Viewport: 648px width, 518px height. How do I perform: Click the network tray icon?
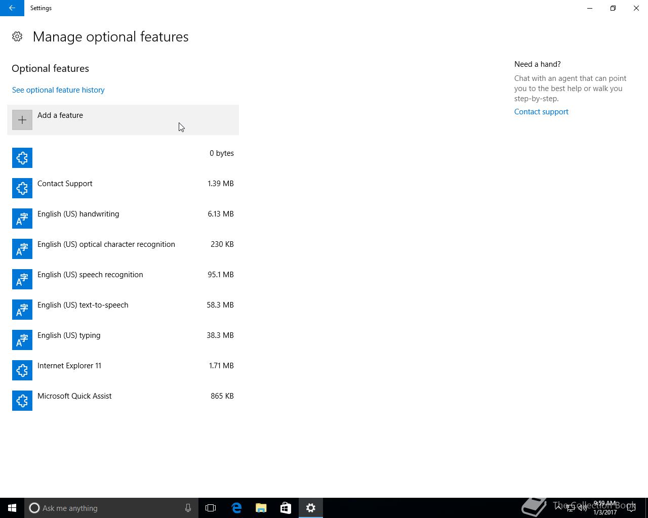(x=570, y=508)
